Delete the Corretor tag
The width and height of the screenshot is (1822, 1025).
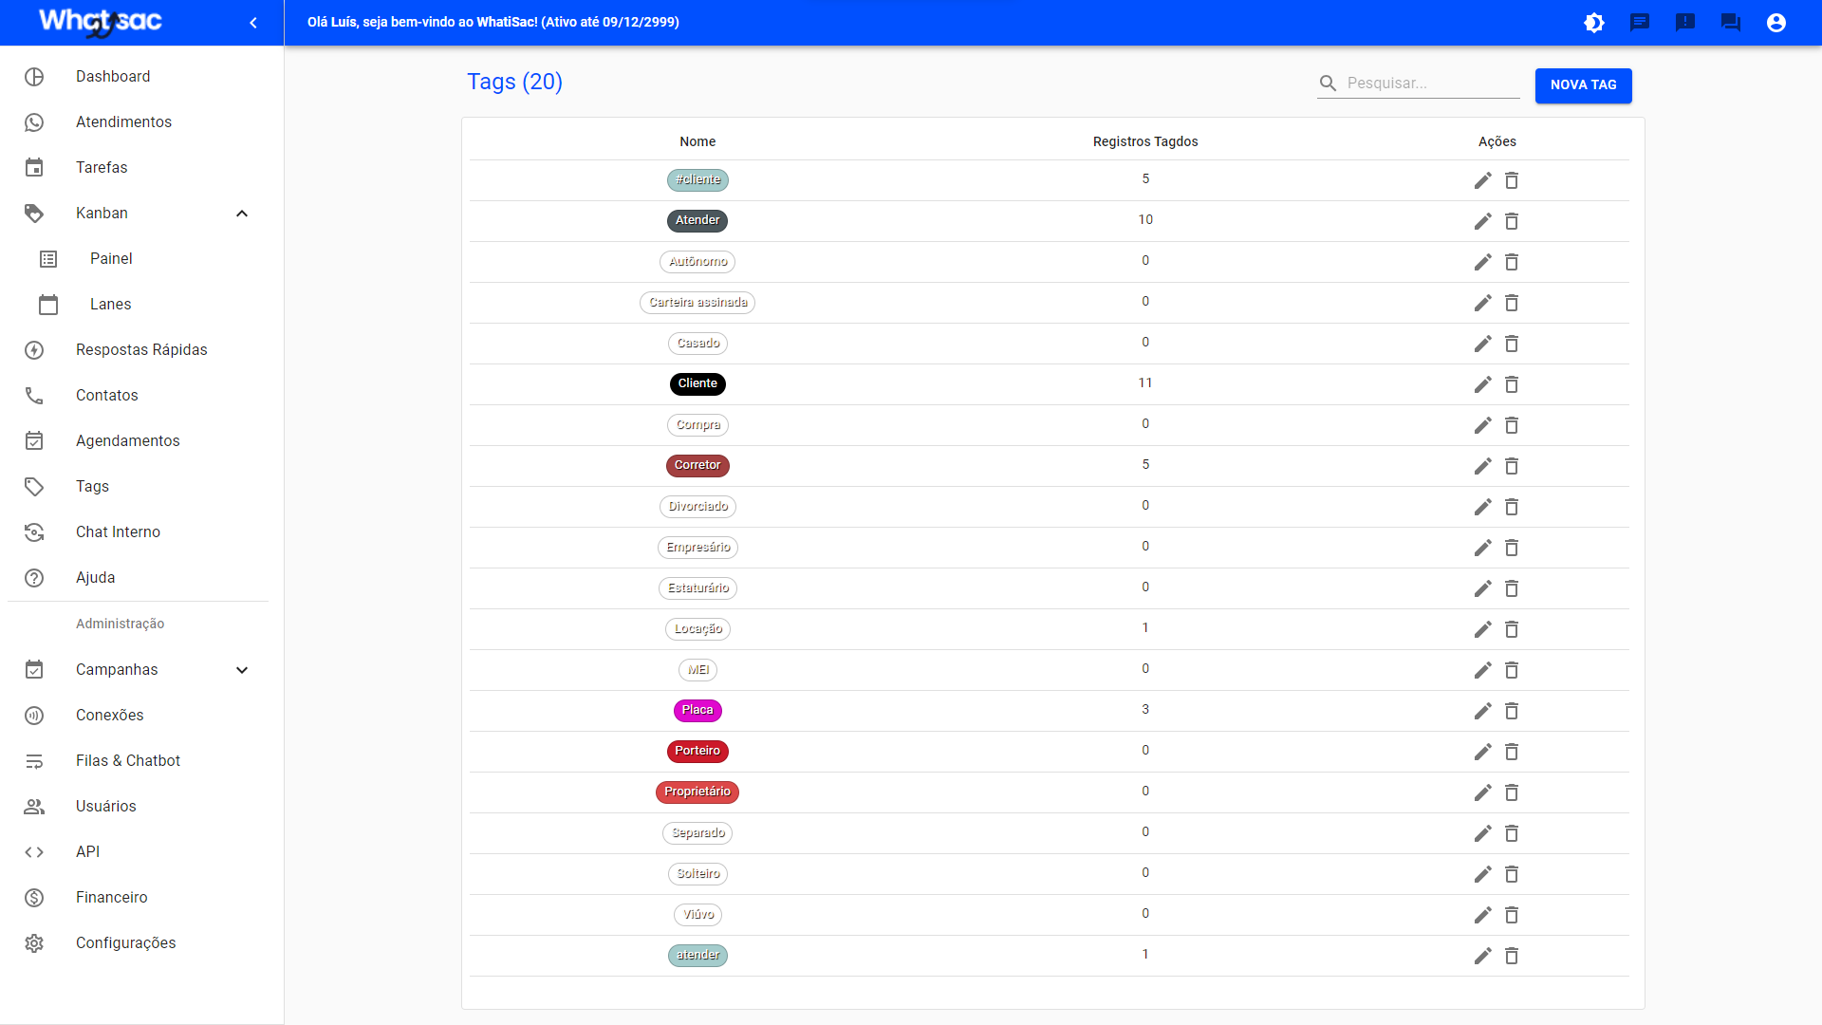pyautogui.click(x=1512, y=466)
